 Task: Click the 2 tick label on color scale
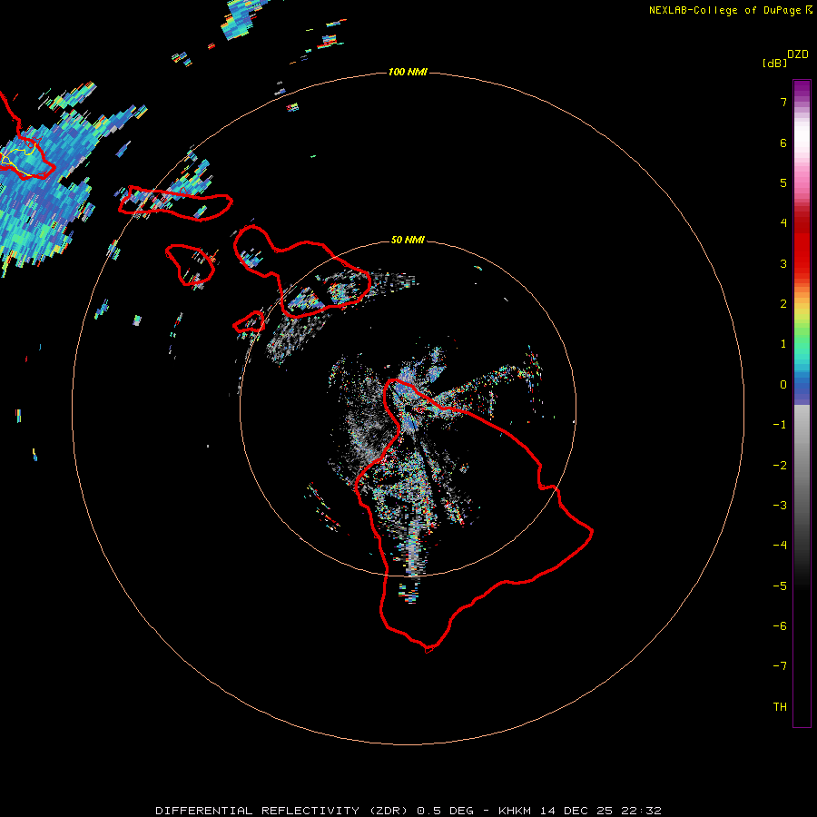tap(783, 304)
